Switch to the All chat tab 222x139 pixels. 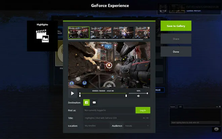[180, 107]
